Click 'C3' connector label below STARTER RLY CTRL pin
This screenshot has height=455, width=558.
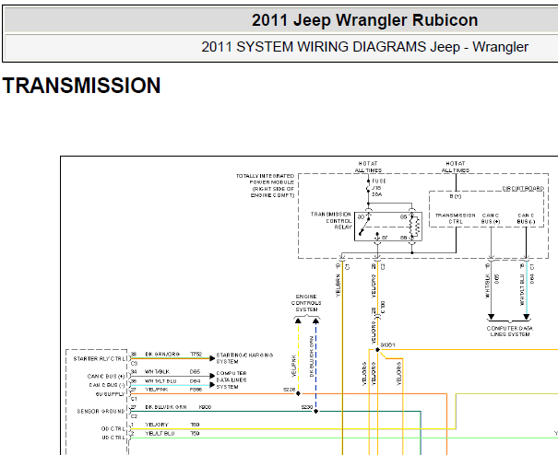click(x=134, y=364)
